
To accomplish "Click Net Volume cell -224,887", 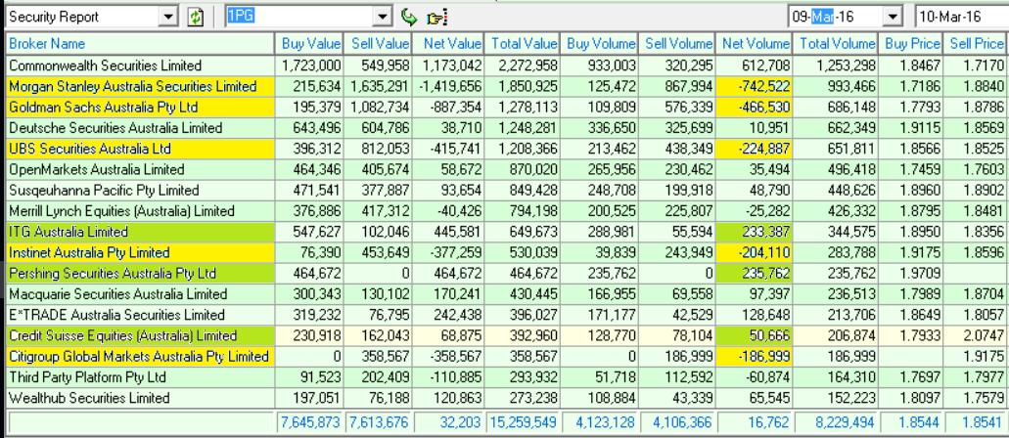I will (x=755, y=149).
